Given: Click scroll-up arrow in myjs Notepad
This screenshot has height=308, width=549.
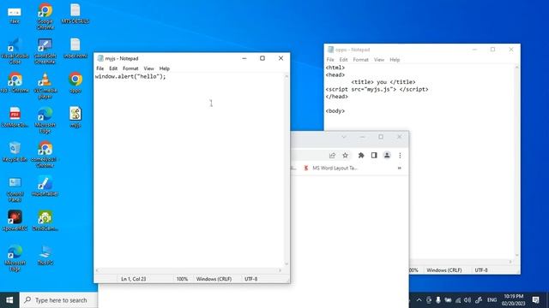Looking at the screenshot, I should [287, 76].
